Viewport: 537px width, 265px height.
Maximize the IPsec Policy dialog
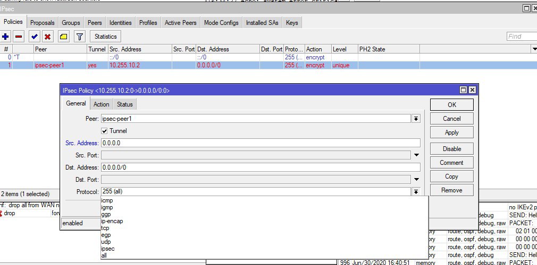[463, 90]
